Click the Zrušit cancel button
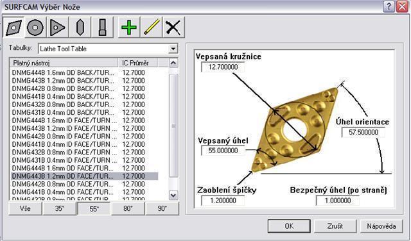Screen dimensions: 411x241 (335, 226)
